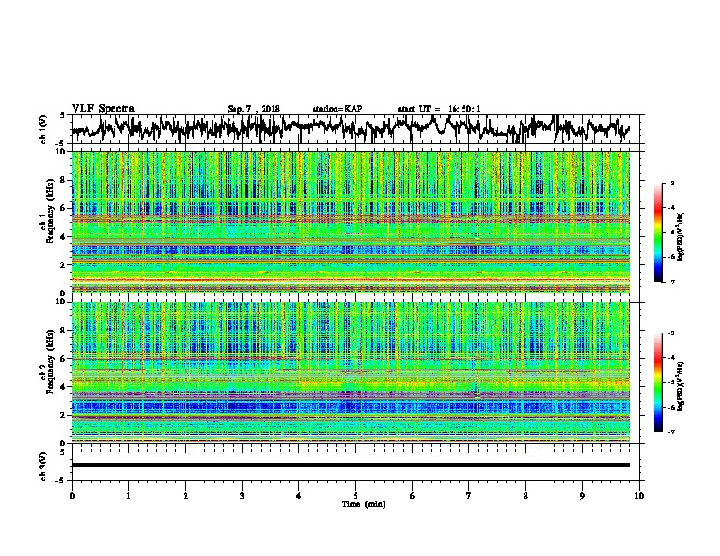720x556 pixels.
Task: Click the time axis tick label "3"
Action: (x=242, y=495)
